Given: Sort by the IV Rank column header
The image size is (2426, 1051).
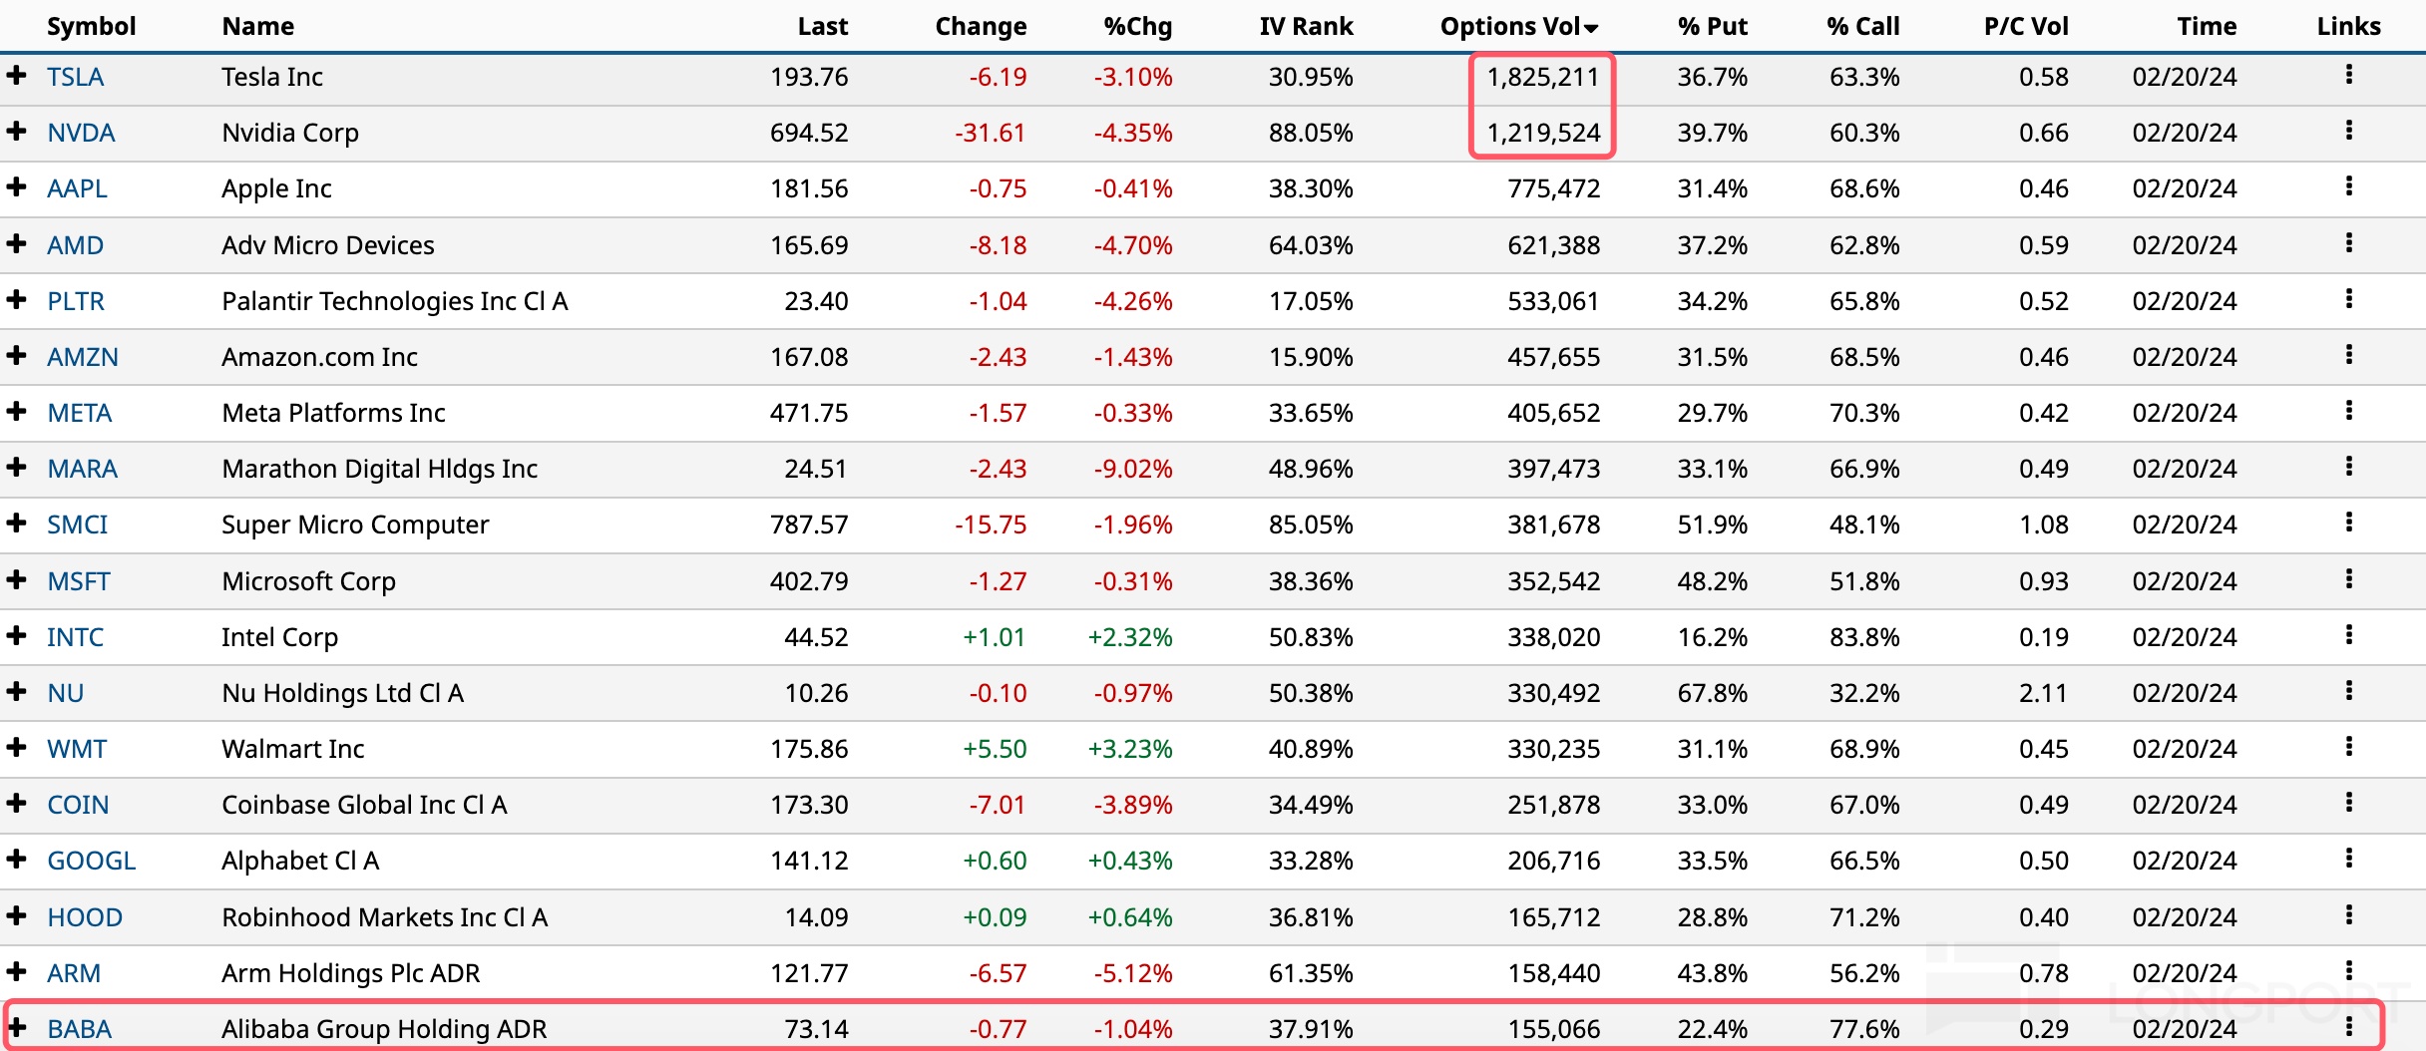Looking at the screenshot, I should point(1306,27).
